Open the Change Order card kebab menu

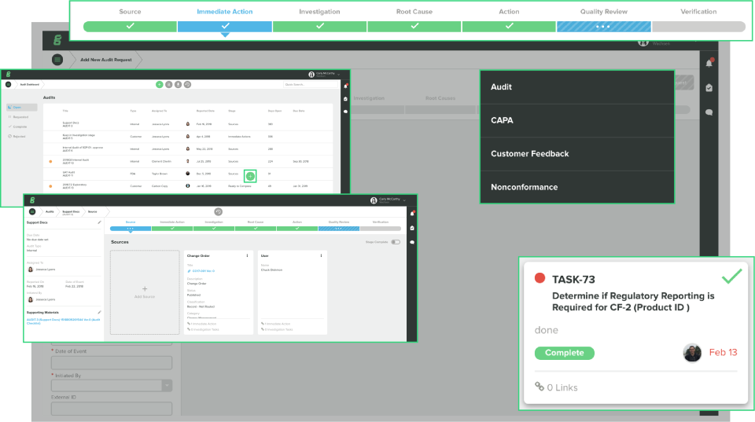pos(248,256)
